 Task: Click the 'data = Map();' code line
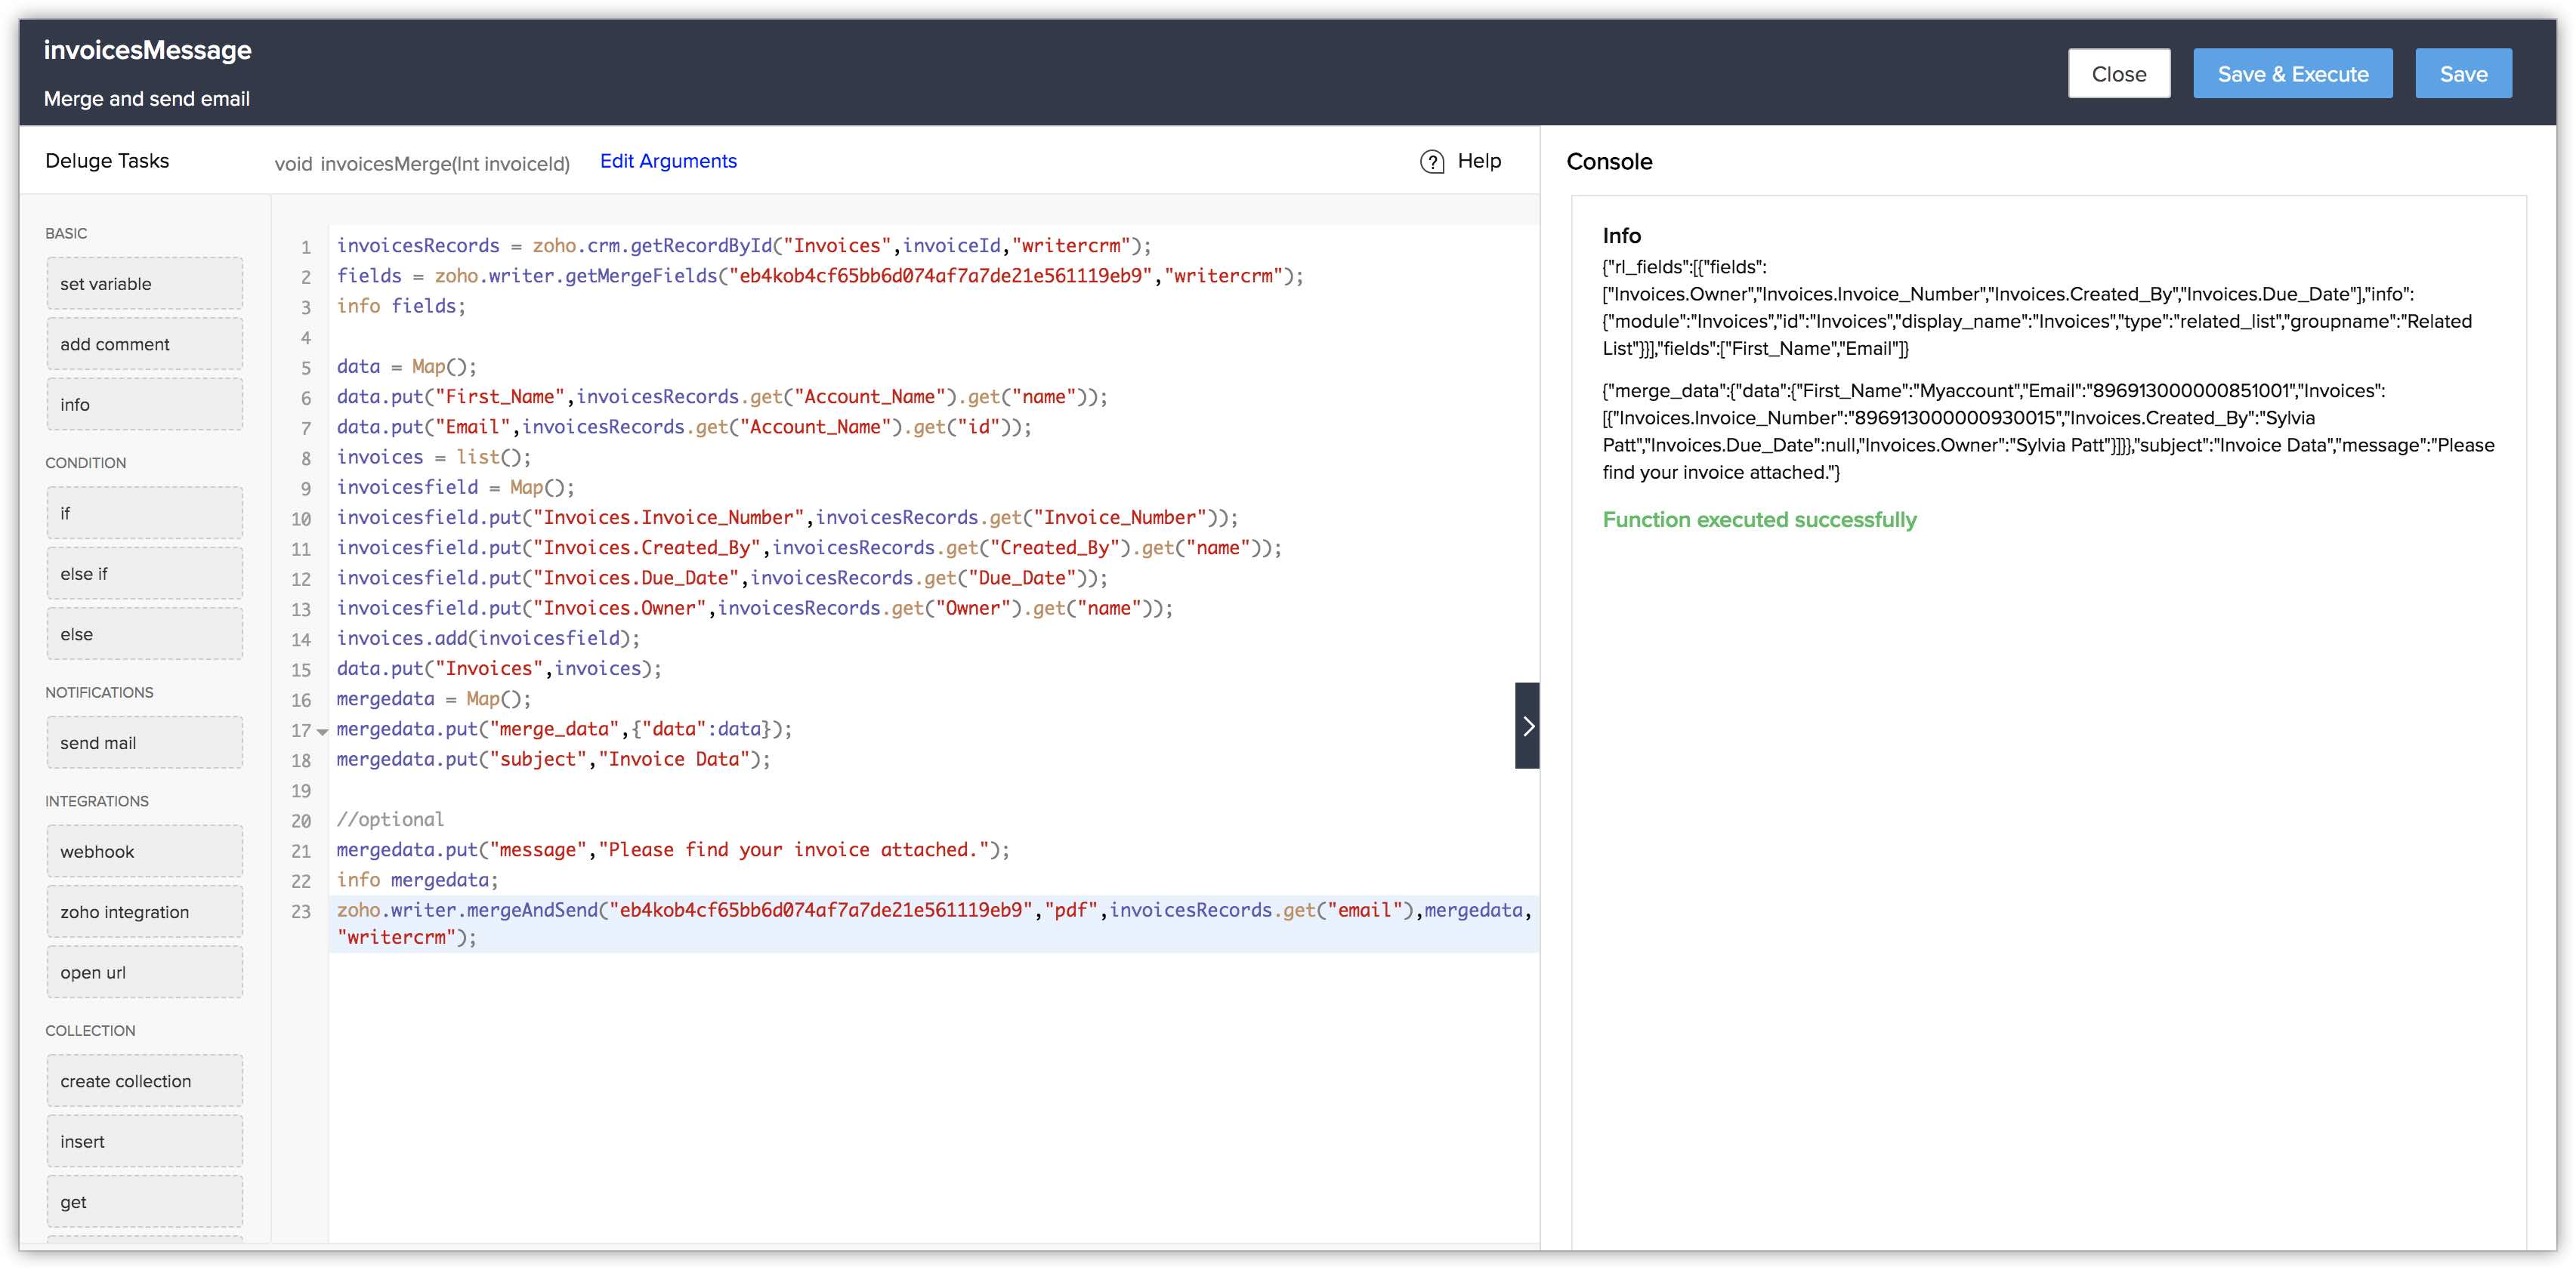point(407,367)
